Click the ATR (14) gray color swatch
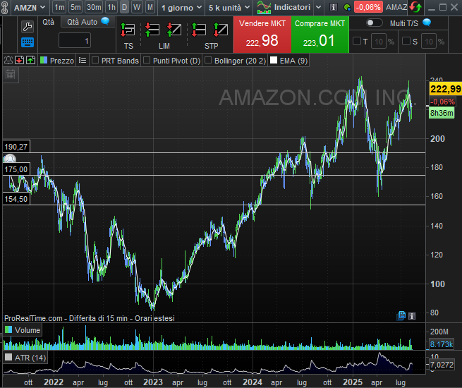462x388 pixels. coord(8,357)
